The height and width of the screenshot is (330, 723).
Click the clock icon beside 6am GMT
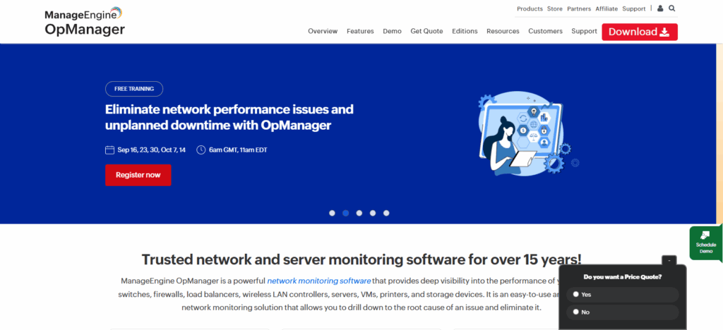pyautogui.click(x=201, y=150)
